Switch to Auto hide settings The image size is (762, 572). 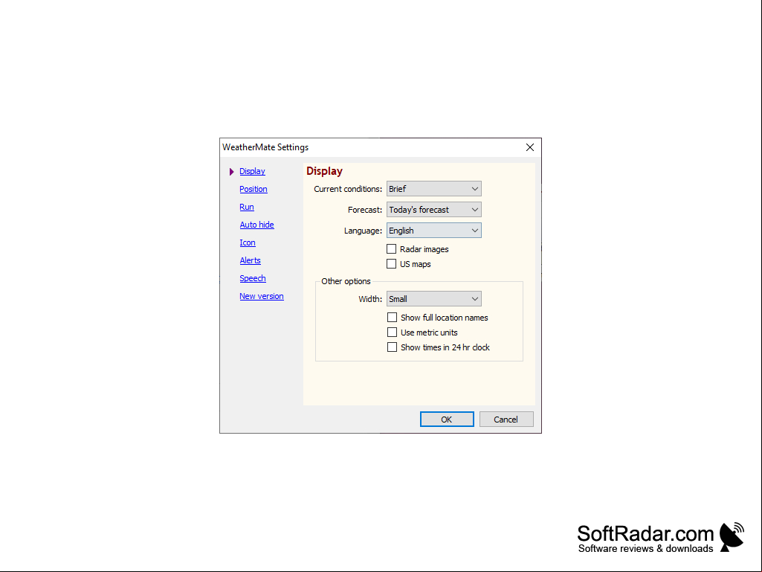pyautogui.click(x=256, y=225)
